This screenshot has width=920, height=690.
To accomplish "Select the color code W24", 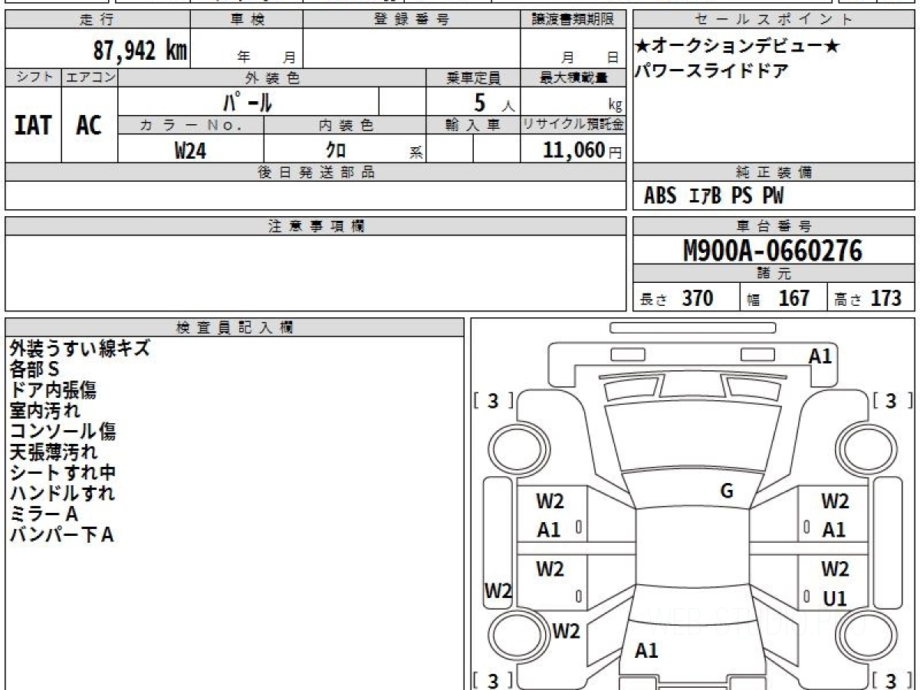I will (x=191, y=150).
